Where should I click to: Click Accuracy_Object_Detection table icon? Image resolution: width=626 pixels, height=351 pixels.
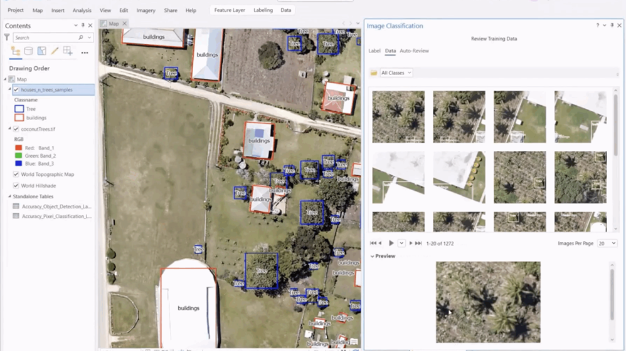click(x=16, y=206)
